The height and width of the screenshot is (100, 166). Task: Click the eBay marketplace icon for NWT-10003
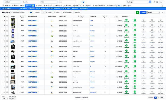point(52,31)
